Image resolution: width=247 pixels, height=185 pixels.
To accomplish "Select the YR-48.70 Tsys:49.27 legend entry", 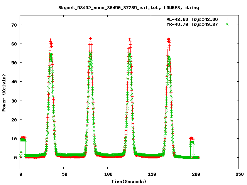I will (192, 24).
